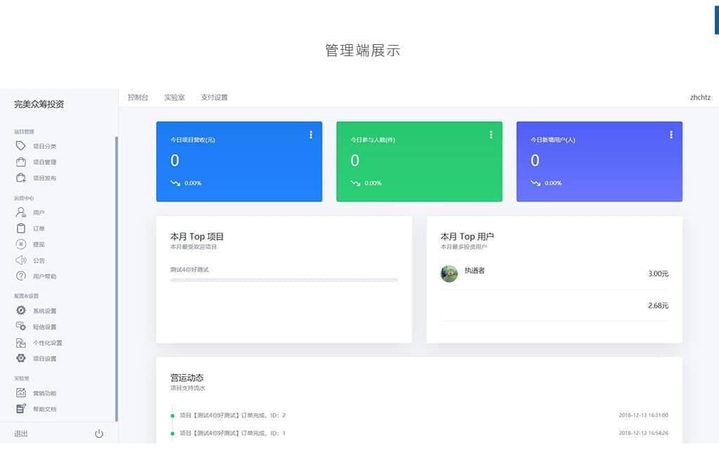Click the 2018-12-12 16:54:26 timestamp
The height and width of the screenshot is (459, 719).
point(643,433)
